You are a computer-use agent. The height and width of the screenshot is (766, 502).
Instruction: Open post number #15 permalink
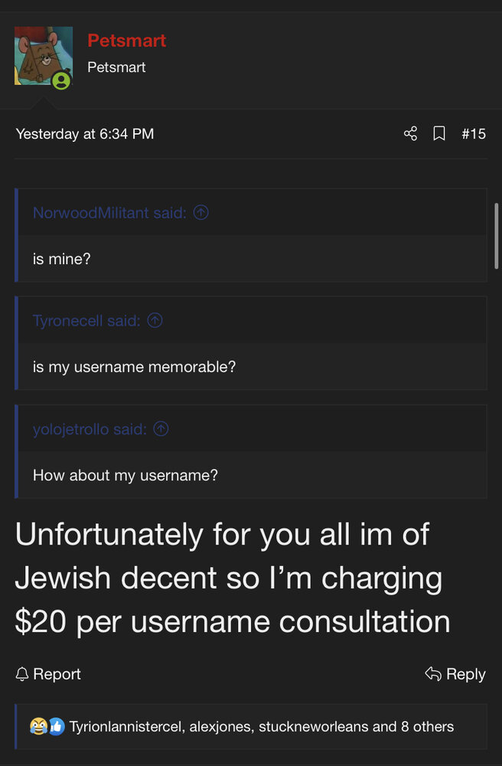coord(474,134)
